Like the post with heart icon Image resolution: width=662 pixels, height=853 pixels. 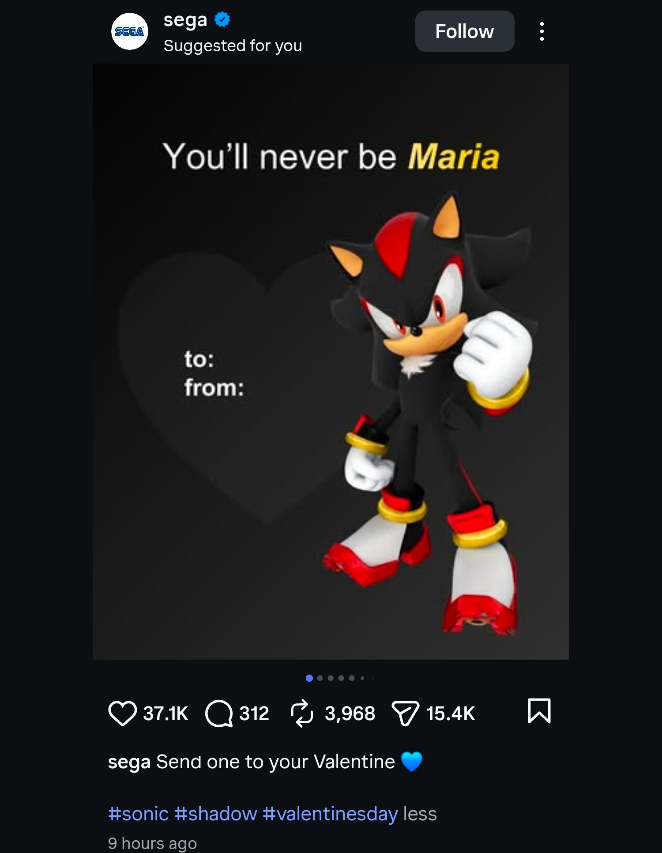click(122, 713)
